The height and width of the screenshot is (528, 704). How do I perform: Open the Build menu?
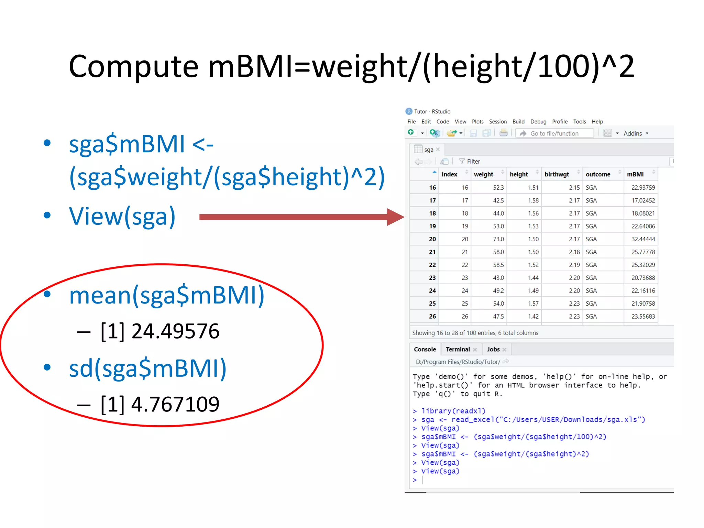coord(518,122)
